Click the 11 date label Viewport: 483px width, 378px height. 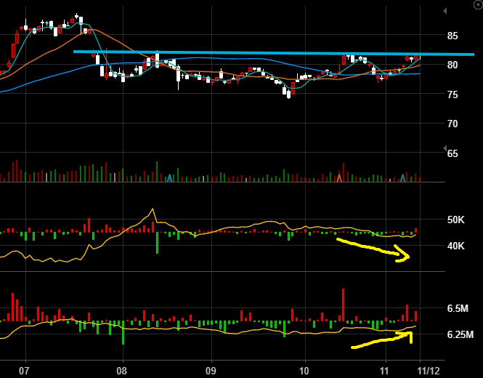click(384, 371)
